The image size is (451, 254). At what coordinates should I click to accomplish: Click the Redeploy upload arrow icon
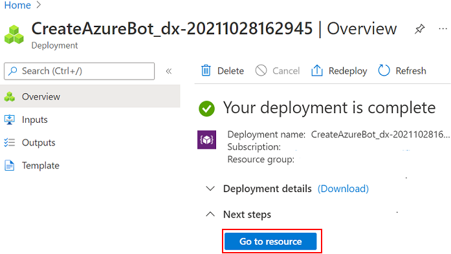click(316, 70)
